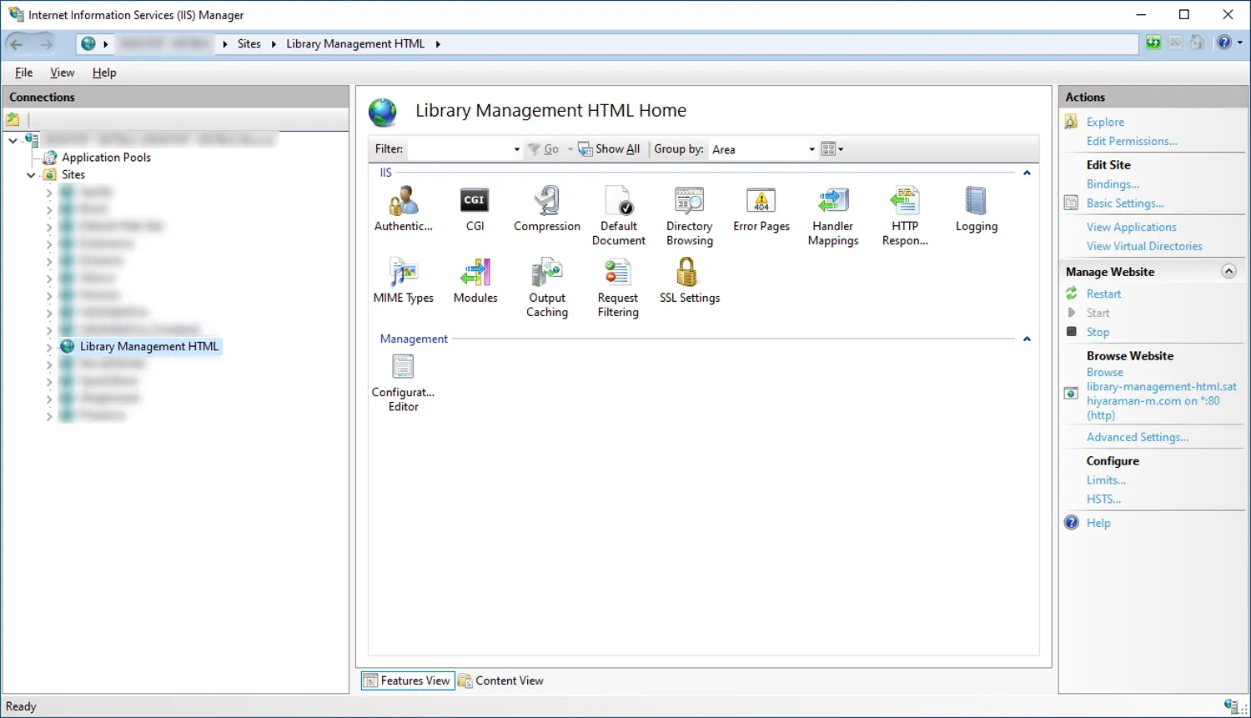Open the Limits configuration link
The height and width of the screenshot is (718, 1251).
(1106, 480)
